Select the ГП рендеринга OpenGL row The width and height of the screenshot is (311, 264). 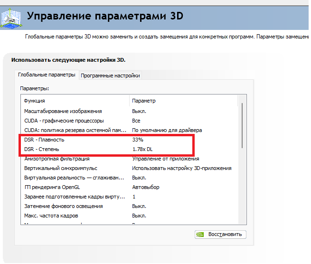(x=129, y=187)
